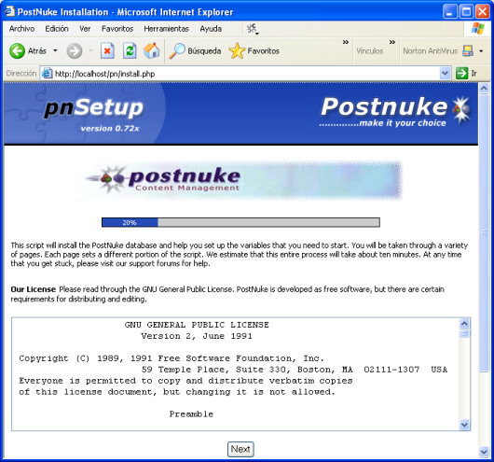Close the Internet Explorer window

pyautogui.click(x=482, y=12)
